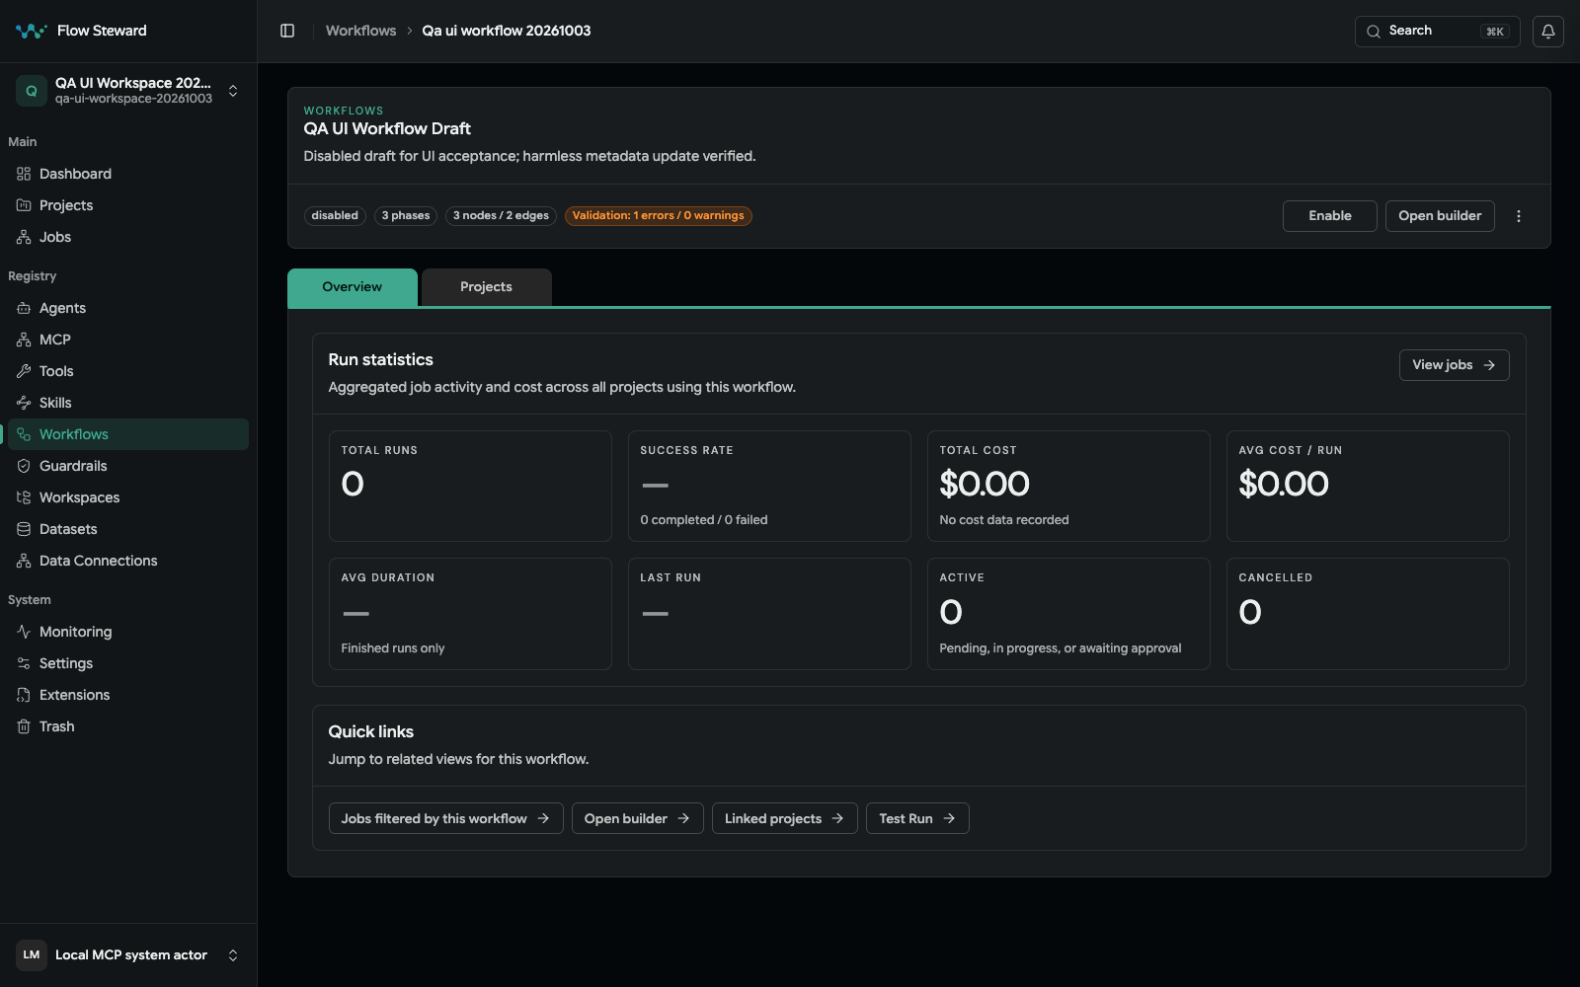Open the workflow more-options kebab menu

tap(1519, 216)
